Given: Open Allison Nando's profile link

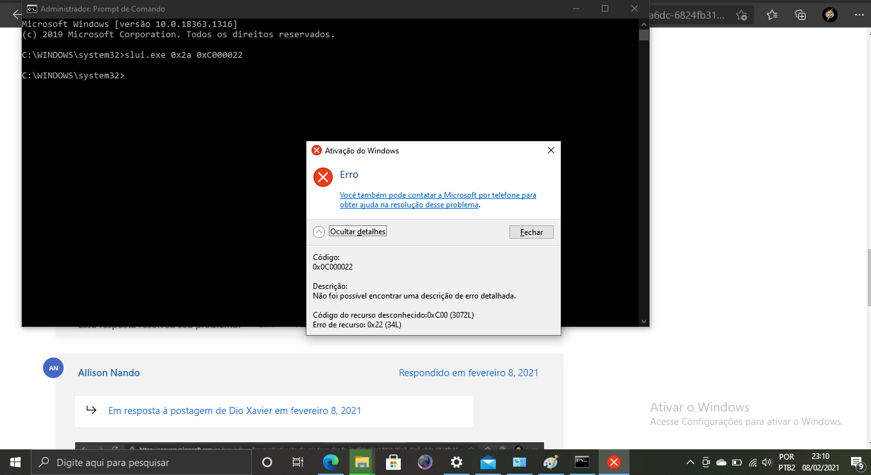Looking at the screenshot, I should (x=109, y=373).
